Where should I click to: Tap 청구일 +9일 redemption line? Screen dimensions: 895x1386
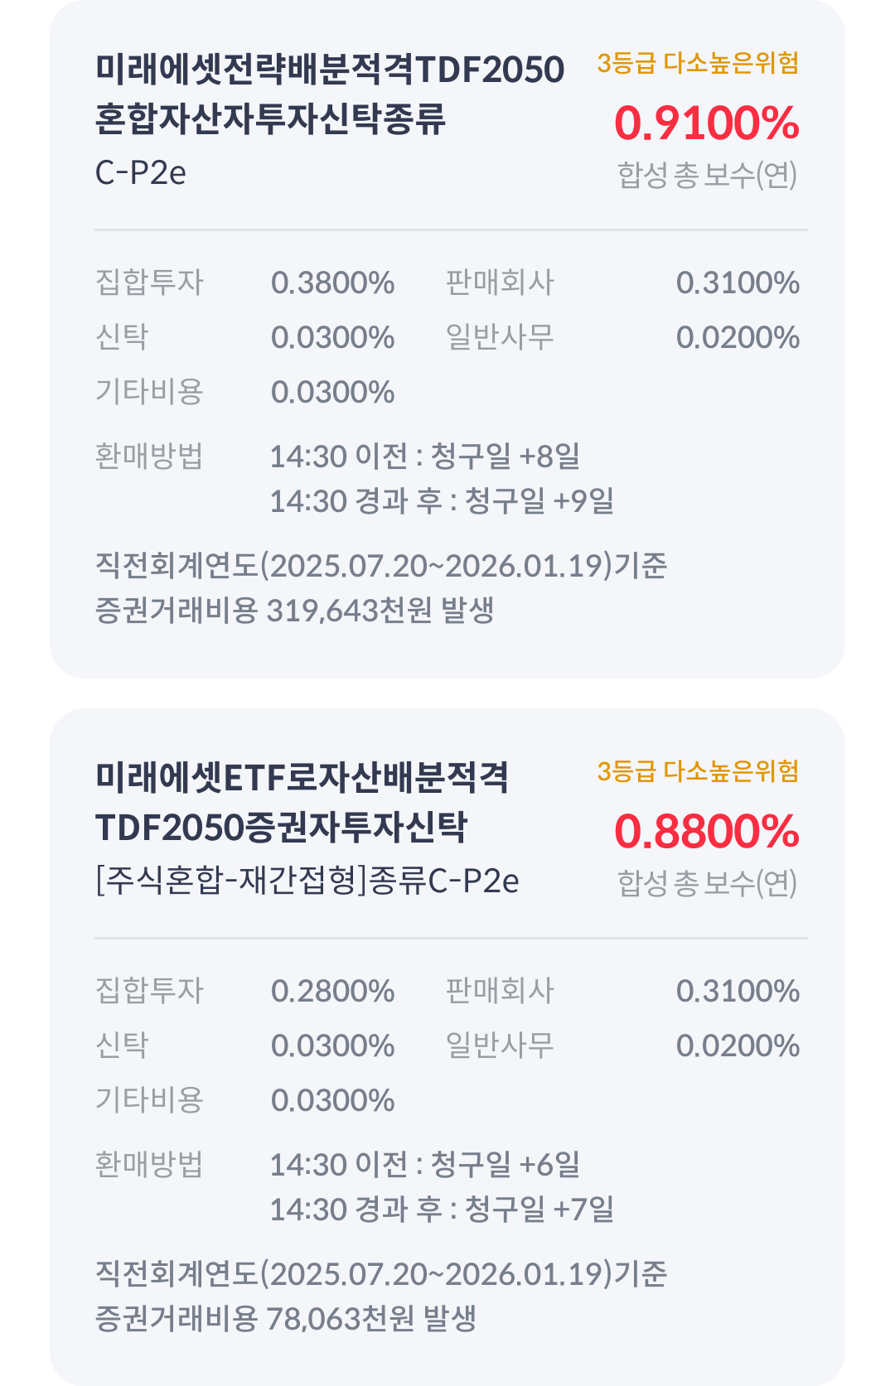click(x=442, y=501)
